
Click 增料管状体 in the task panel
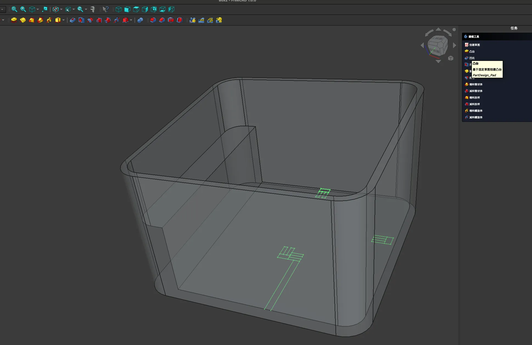(475, 84)
